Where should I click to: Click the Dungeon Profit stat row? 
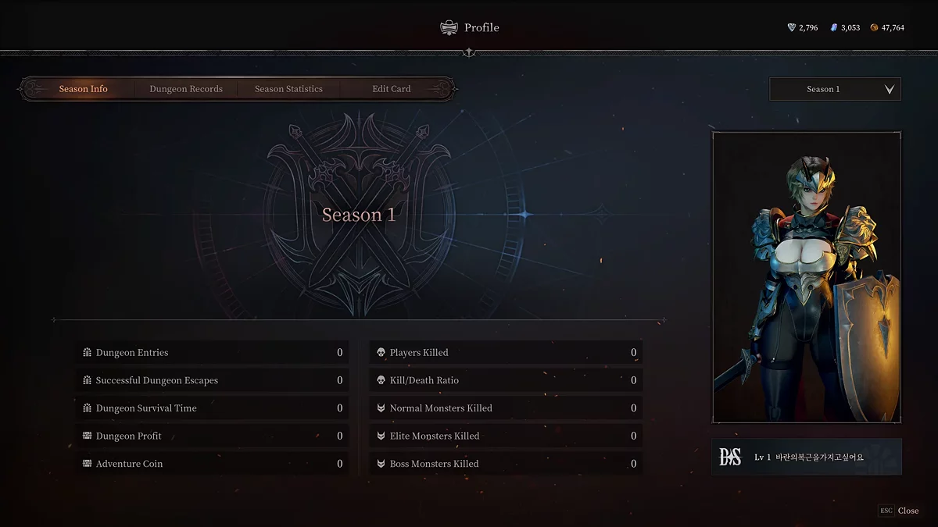213,436
